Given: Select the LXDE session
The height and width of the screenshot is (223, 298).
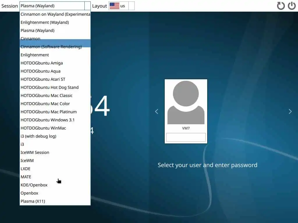Looking at the screenshot, I should coord(55,169).
